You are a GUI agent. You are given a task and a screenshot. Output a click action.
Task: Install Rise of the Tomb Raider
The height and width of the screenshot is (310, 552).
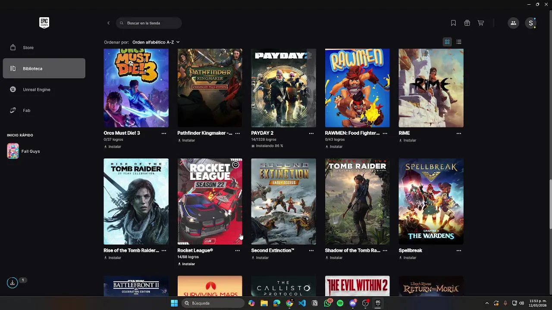point(113,257)
